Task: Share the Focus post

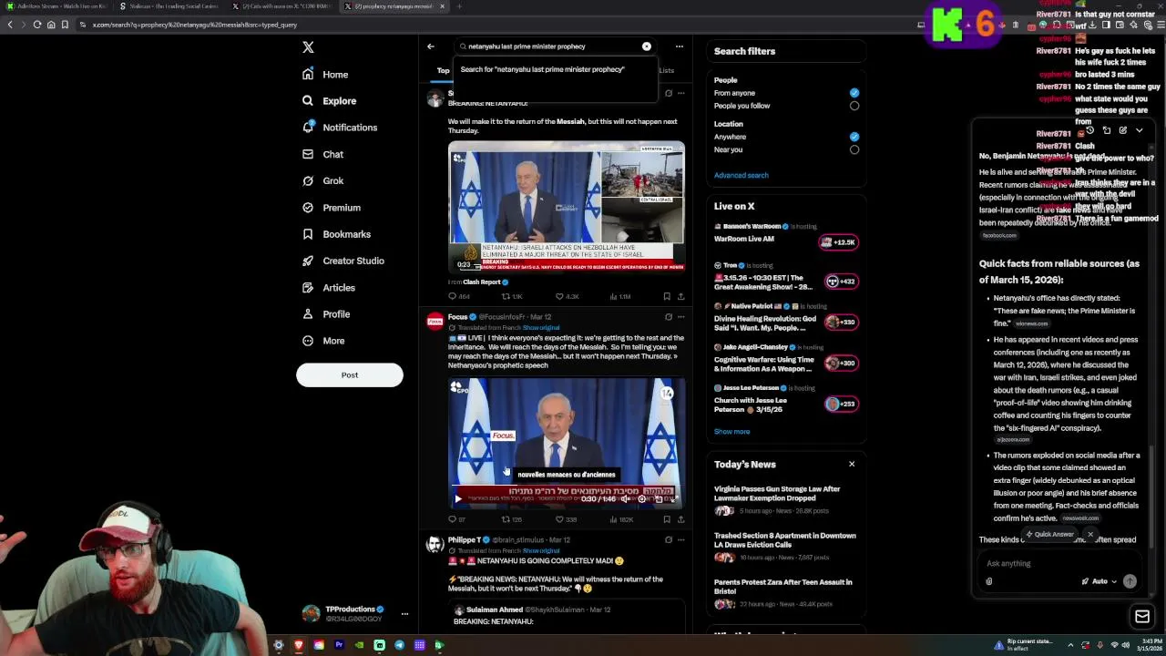Action: [x=680, y=519]
